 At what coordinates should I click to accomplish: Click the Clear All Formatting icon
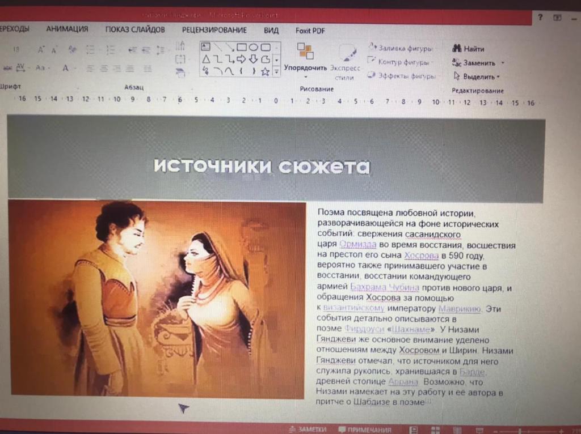(x=72, y=49)
